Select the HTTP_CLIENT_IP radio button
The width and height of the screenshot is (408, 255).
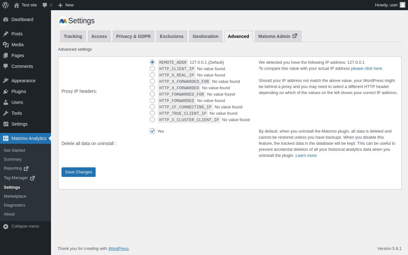coord(152,69)
